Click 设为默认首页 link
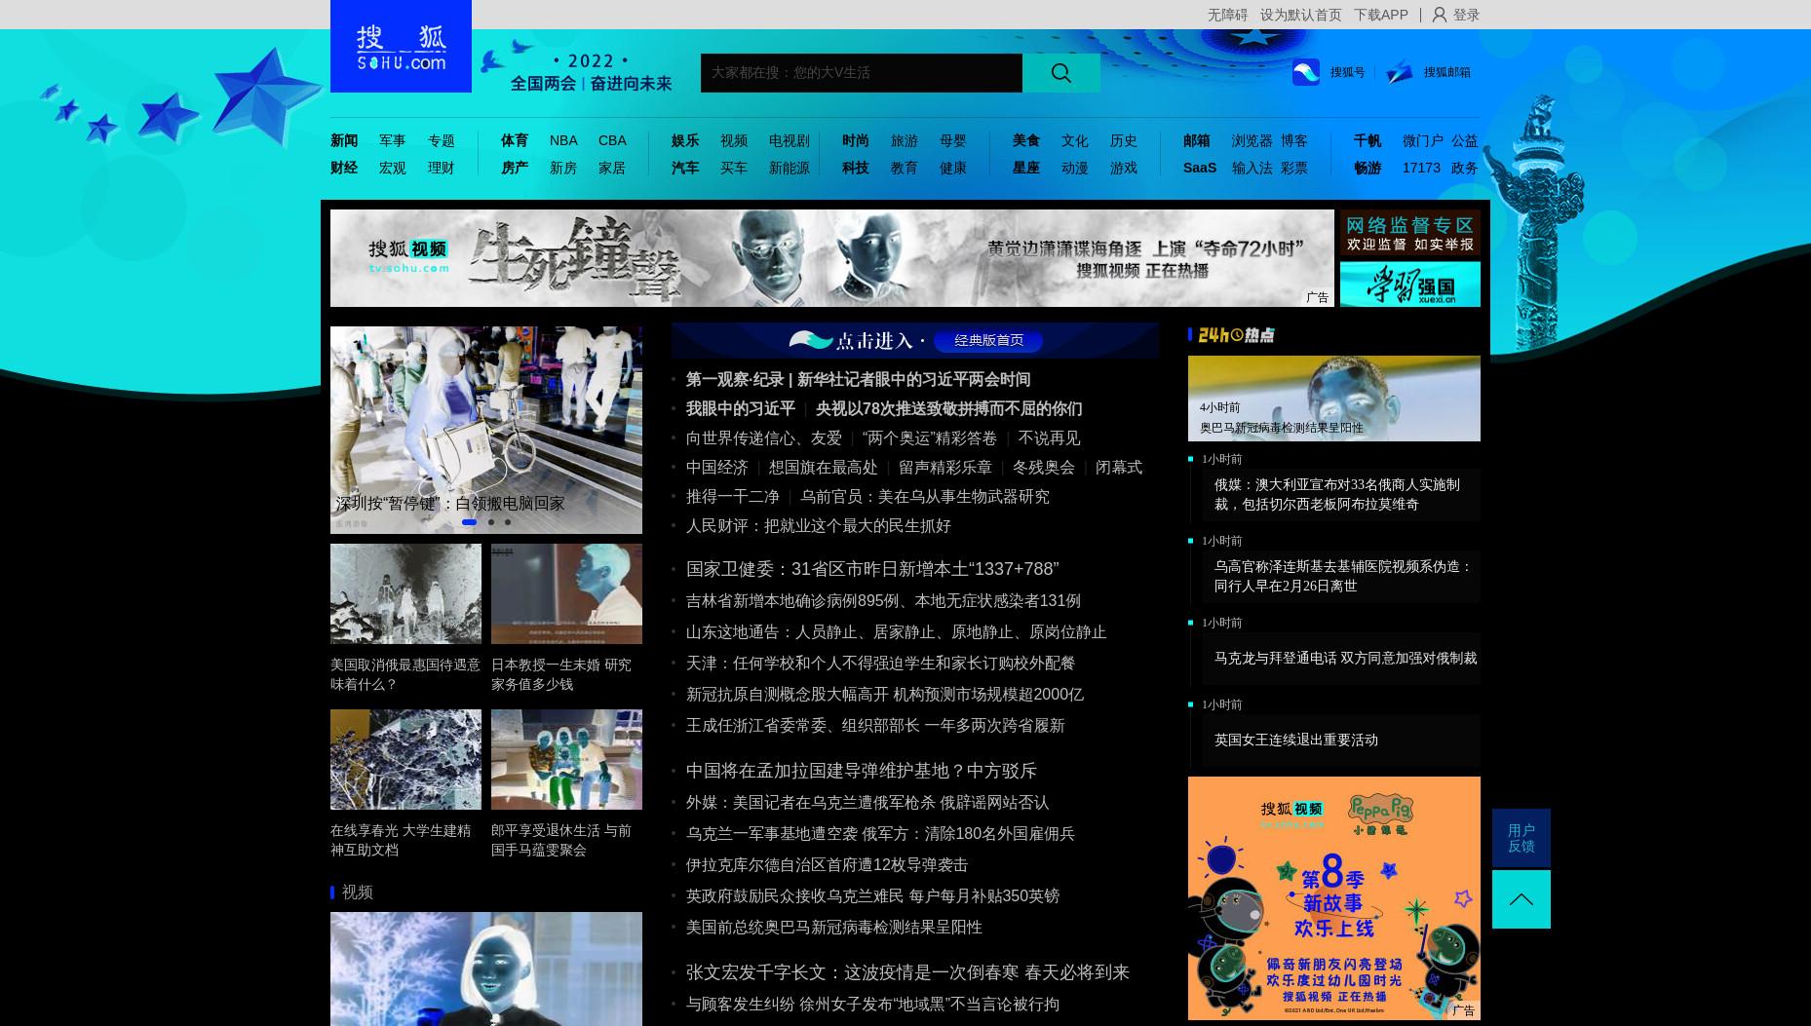This screenshot has height=1026, width=1811. [1300, 15]
